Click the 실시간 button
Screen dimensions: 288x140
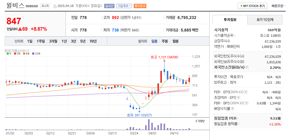(x=109, y=6)
